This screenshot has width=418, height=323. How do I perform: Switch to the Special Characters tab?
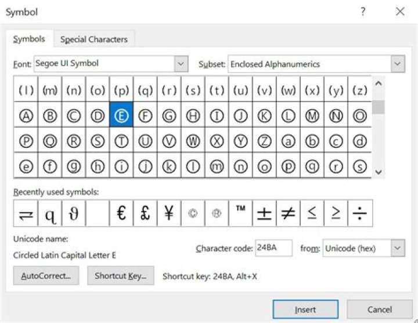coord(94,39)
